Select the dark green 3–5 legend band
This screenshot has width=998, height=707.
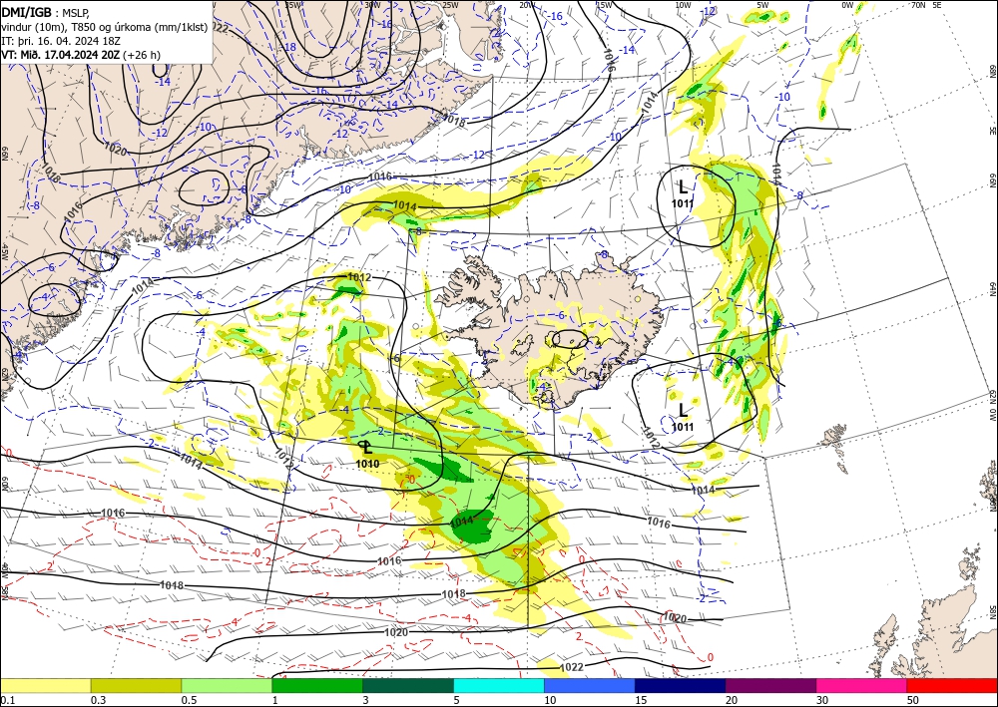click(408, 685)
